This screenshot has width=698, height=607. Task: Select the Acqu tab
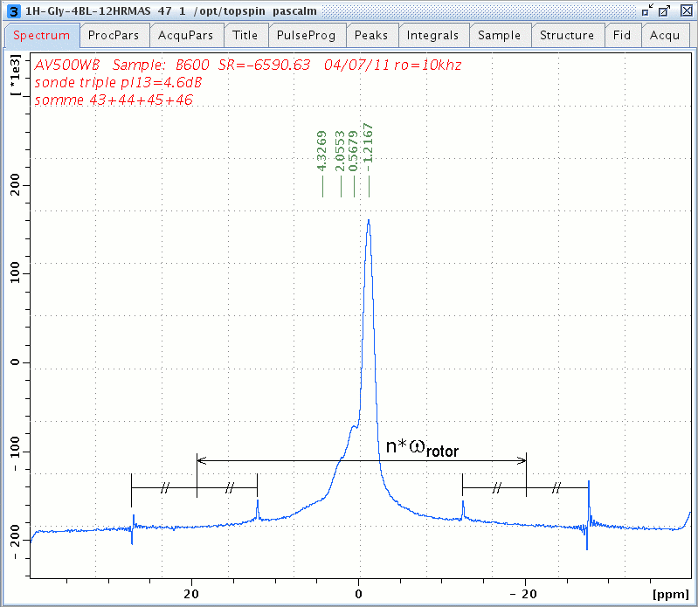(665, 36)
